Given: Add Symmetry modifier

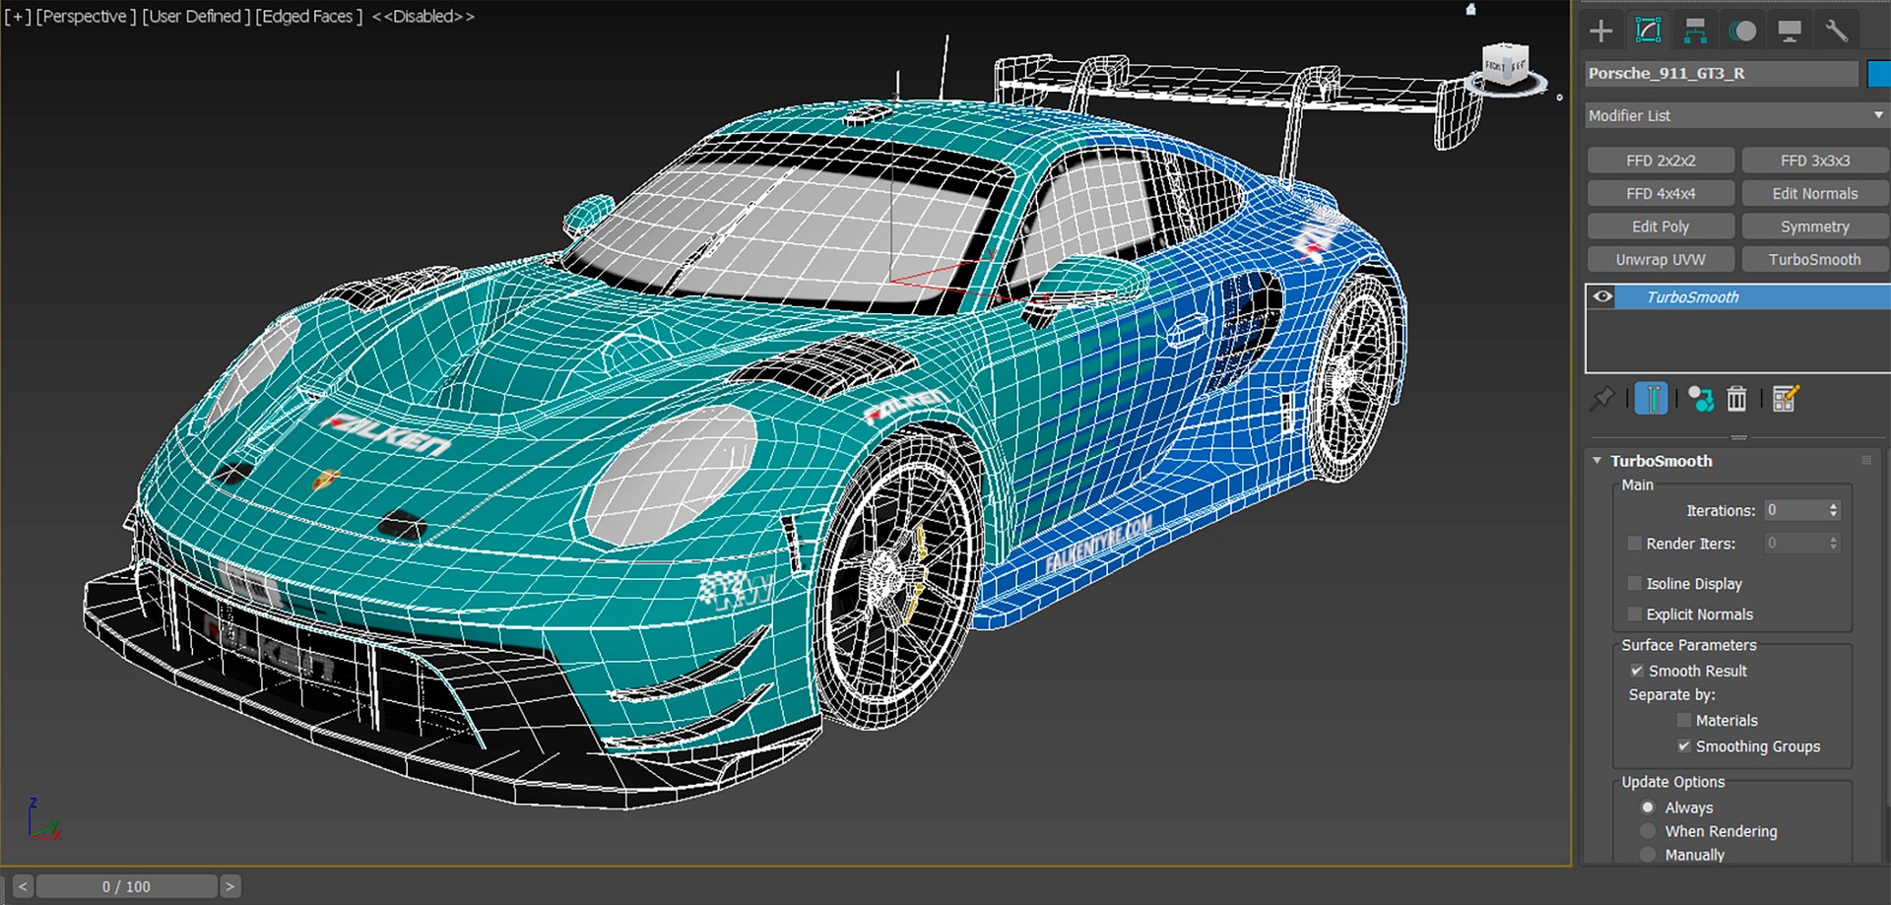Looking at the screenshot, I should (x=1815, y=226).
